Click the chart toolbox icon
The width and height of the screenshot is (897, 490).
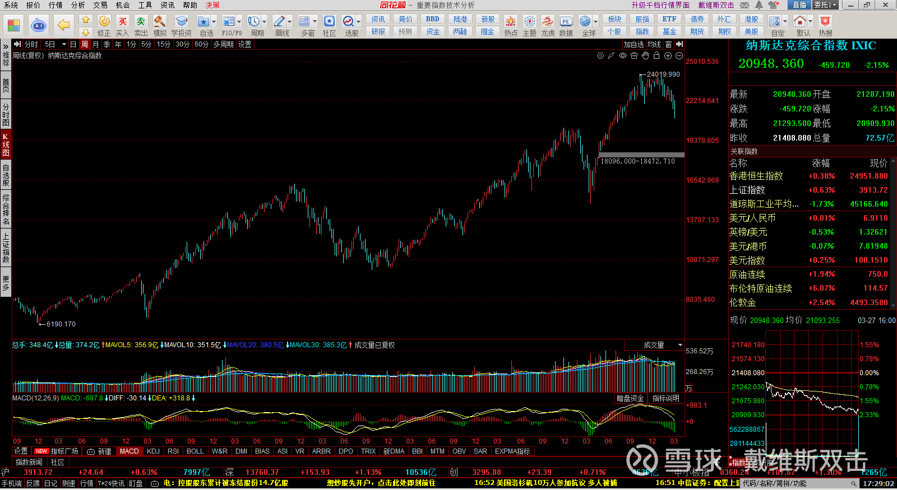[x=634, y=55]
